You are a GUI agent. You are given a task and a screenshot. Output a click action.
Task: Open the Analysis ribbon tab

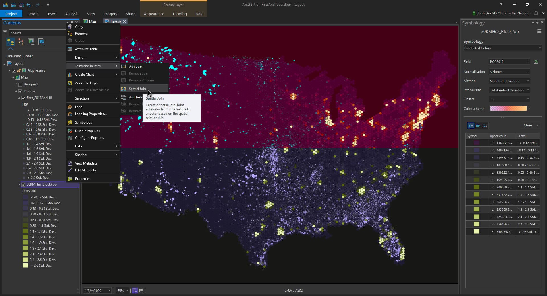click(72, 14)
